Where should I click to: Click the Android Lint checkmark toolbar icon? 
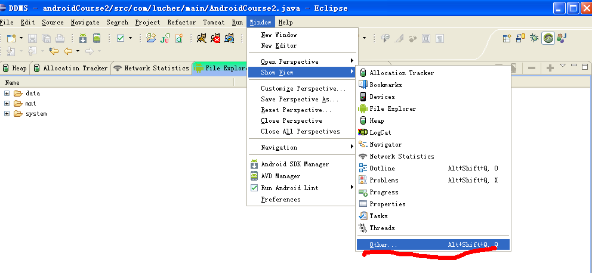[x=121, y=38]
